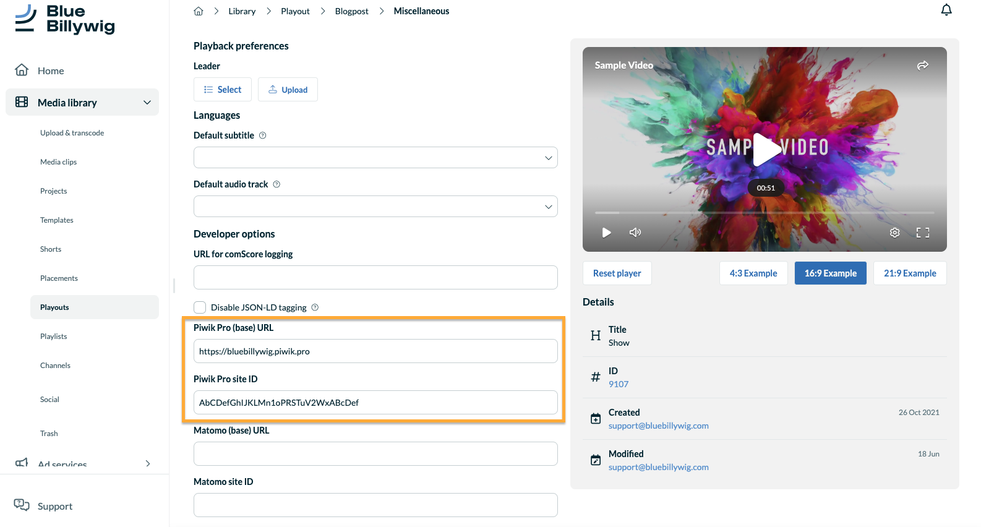Mute the player volume

pos(635,233)
